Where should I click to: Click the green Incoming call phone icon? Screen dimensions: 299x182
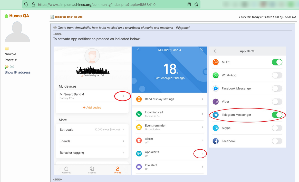coord(139,114)
